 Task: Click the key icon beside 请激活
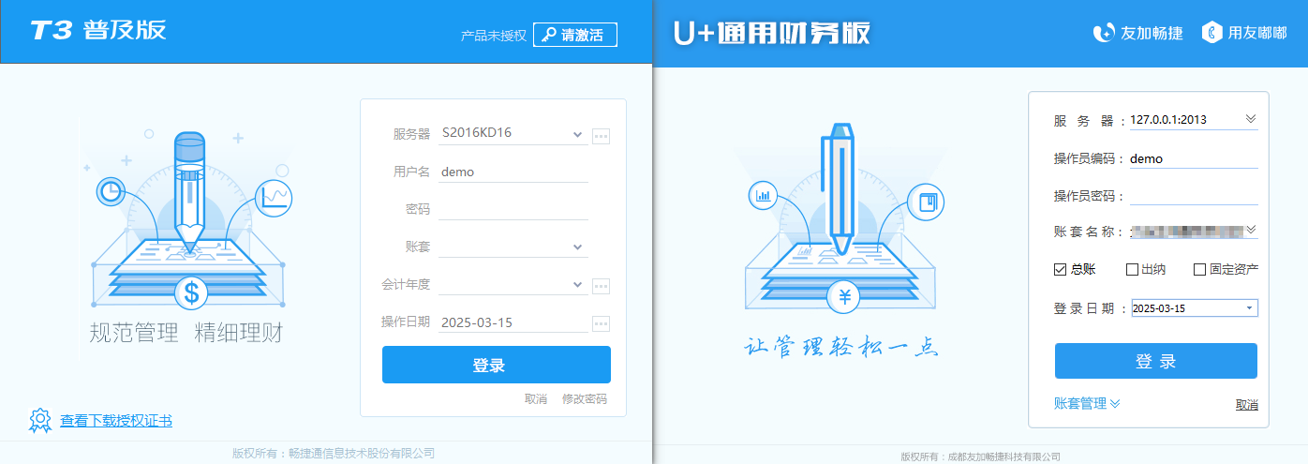coord(548,36)
